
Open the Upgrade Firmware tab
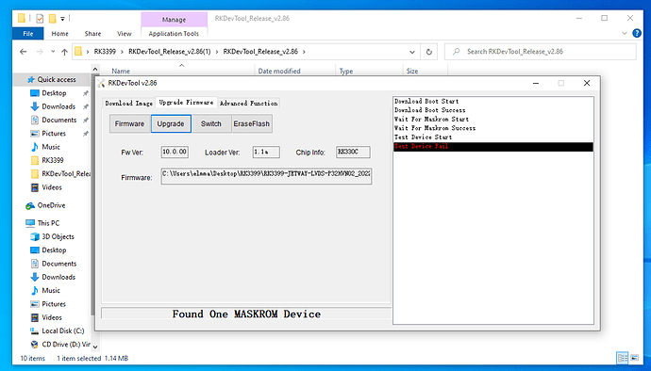click(186, 102)
